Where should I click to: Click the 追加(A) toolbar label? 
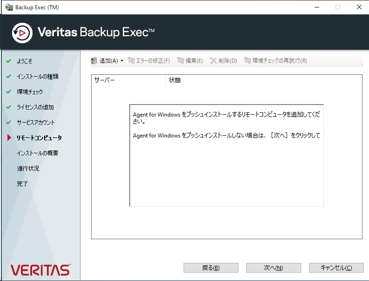[108, 61]
